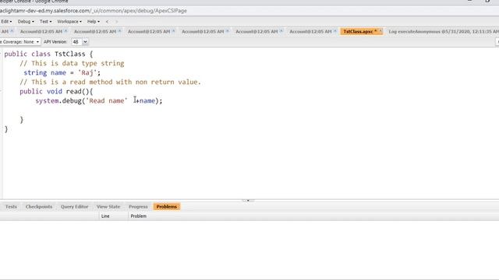Click the system.debug('Read name' +name); line
This screenshot has height=280, width=499.
[x=99, y=101]
